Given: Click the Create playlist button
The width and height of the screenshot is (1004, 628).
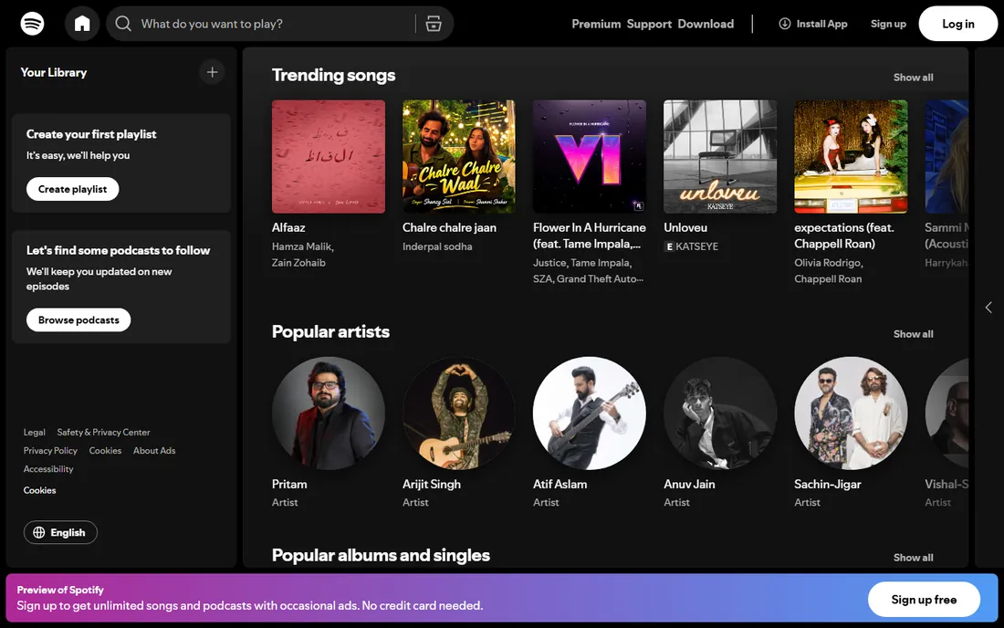Looking at the screenshot, I should (x=72, y=189).
